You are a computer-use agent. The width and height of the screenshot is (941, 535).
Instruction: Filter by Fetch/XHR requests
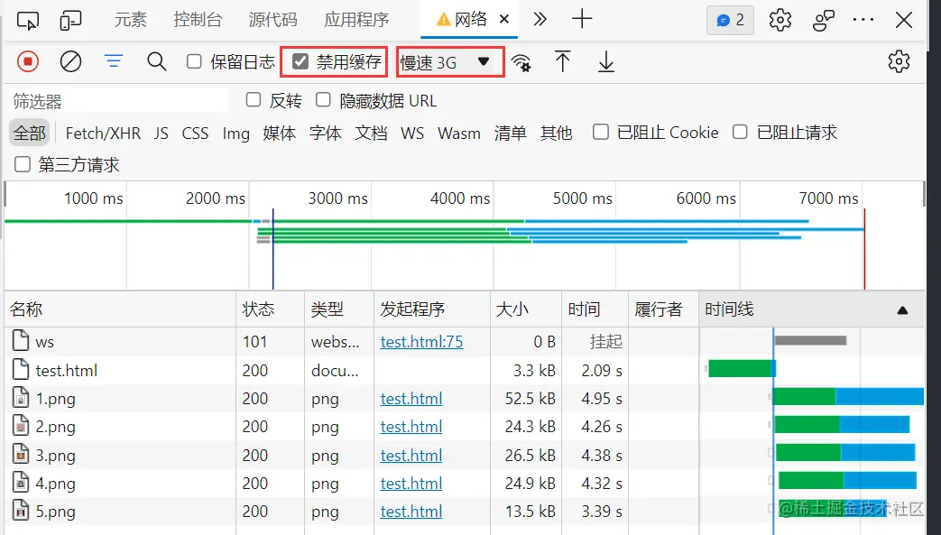point(103,134)
